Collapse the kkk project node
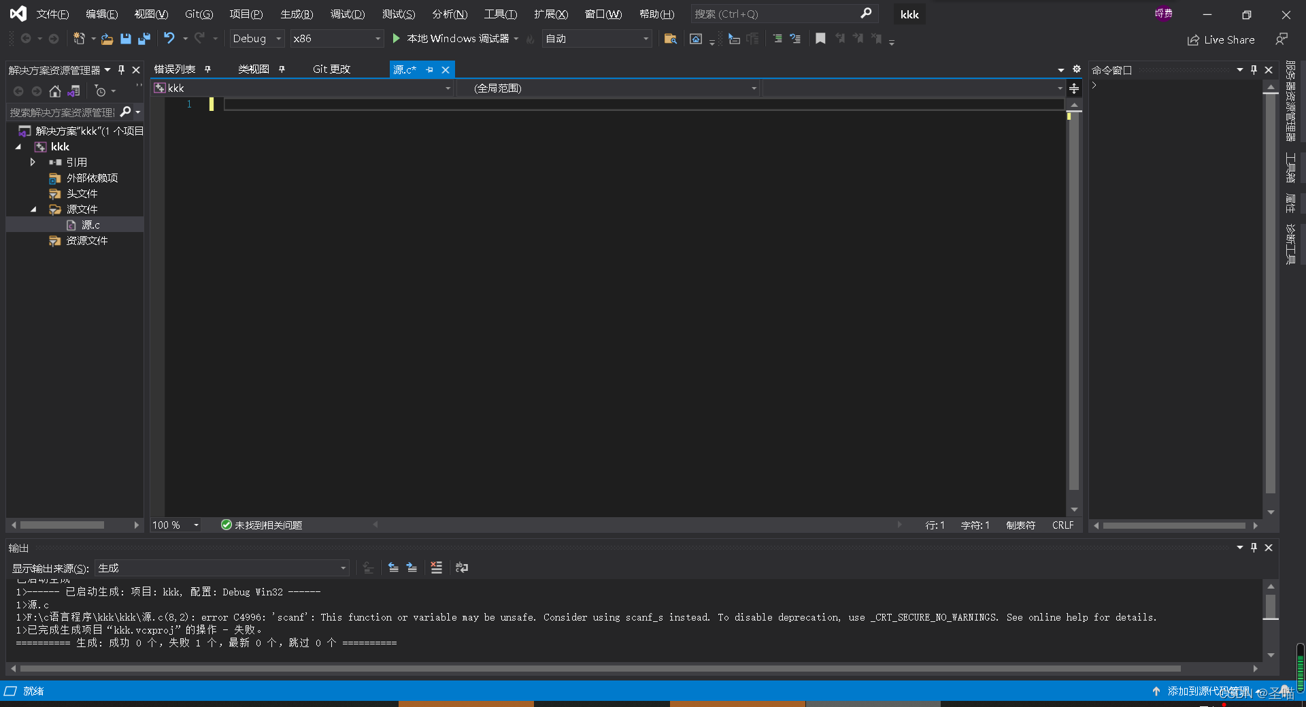Viewport: 1306px width, 707px height. point(18,146)
